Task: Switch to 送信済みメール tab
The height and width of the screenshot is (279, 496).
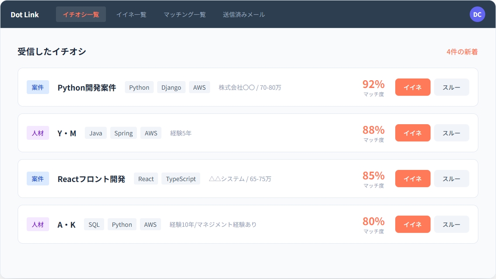Action: pos(244,14)
